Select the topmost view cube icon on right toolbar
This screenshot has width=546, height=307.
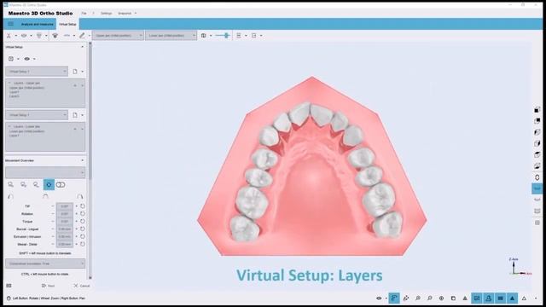(537, 110)
